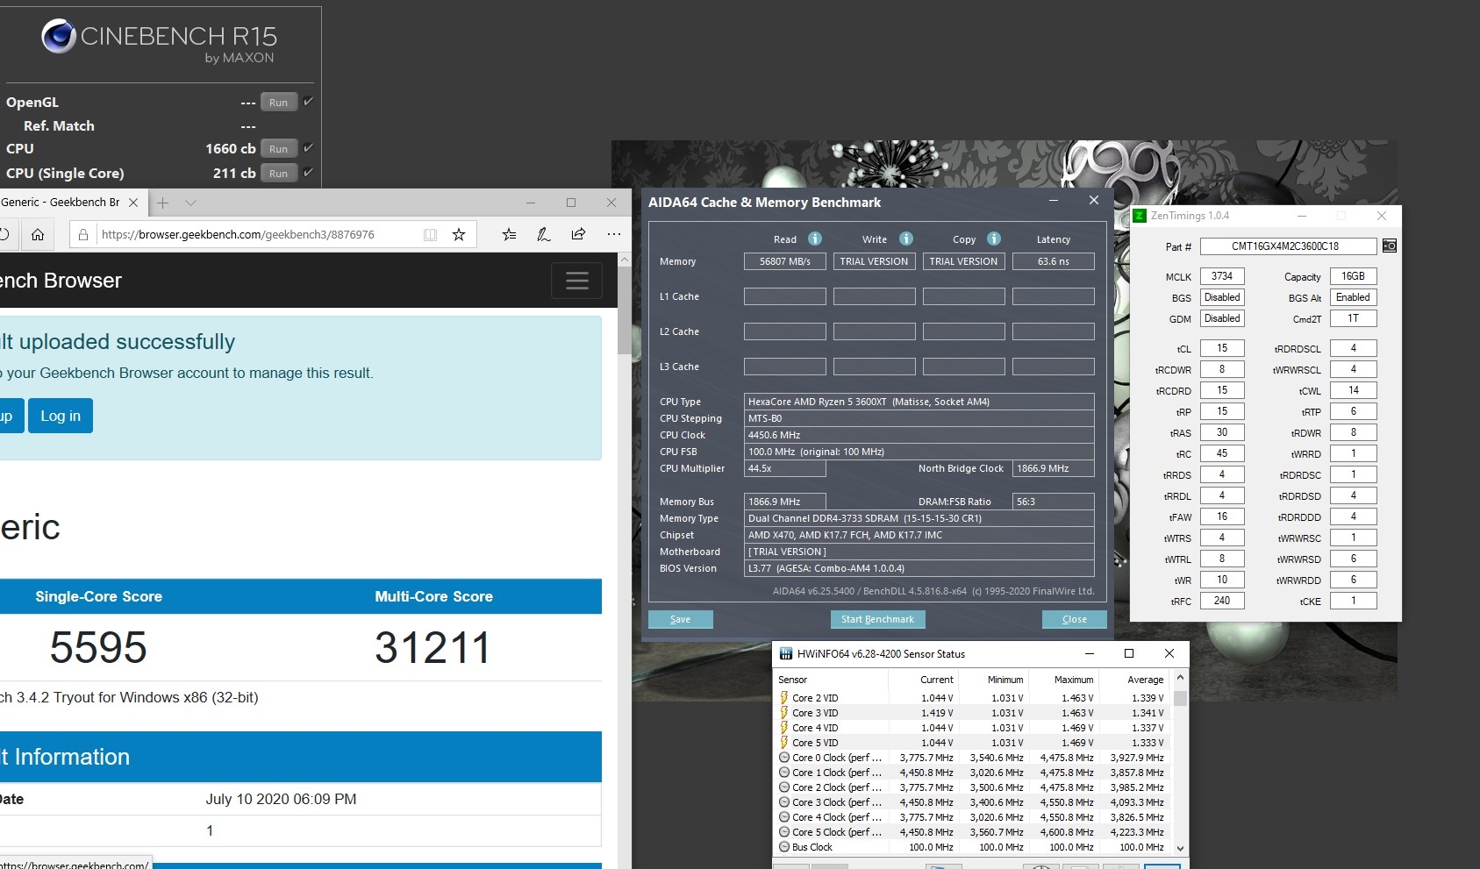Click the HWiNFO scrollbar up arrow
This screenshot has width=1480, height=869.
(1180, 678)
